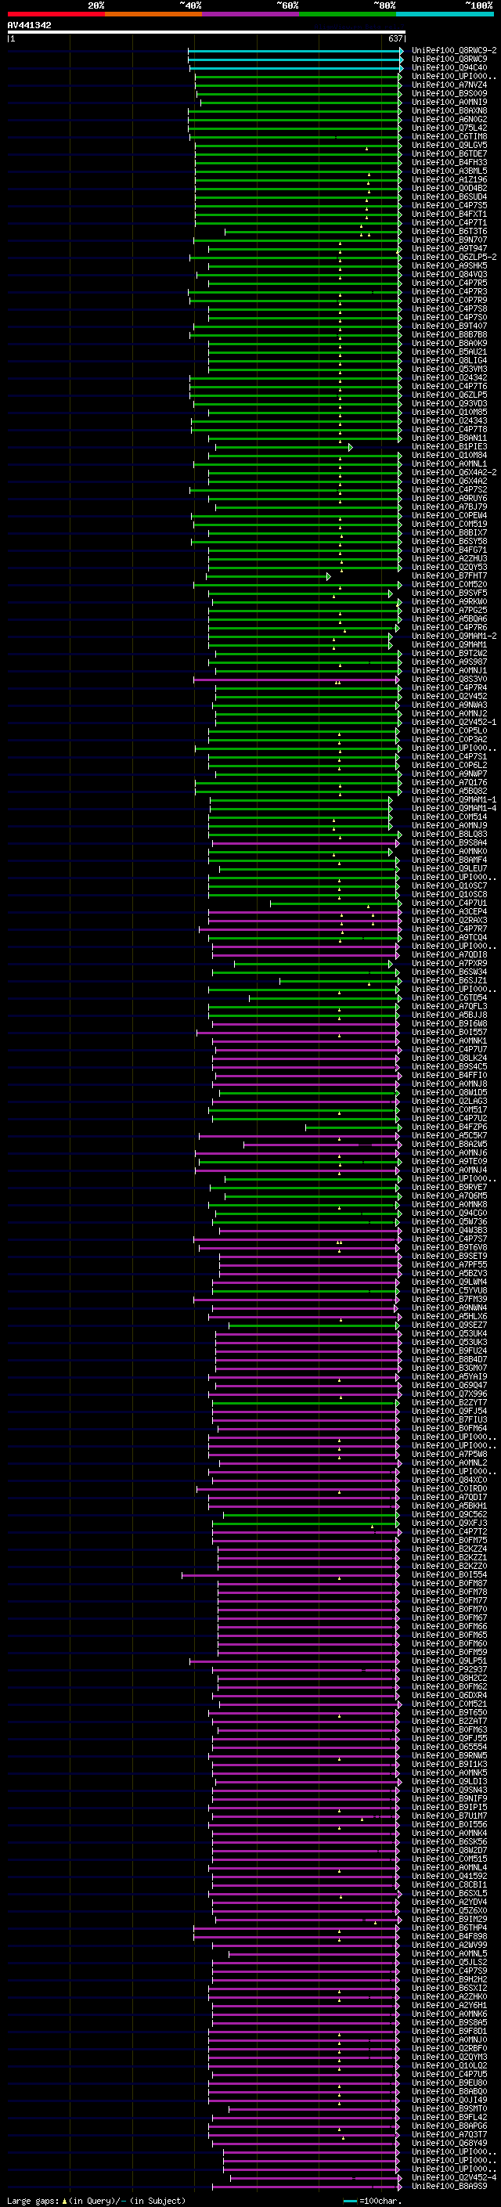Screen dimensions: 501x2207
Task: Open the UniRef100_B4FXT1 entry
Action: click(449, 215)
